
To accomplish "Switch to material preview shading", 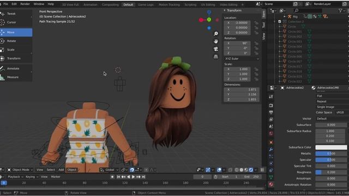I will (246, 170).
